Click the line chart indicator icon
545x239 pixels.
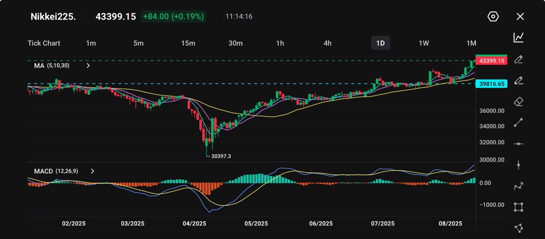pos(518,37)
